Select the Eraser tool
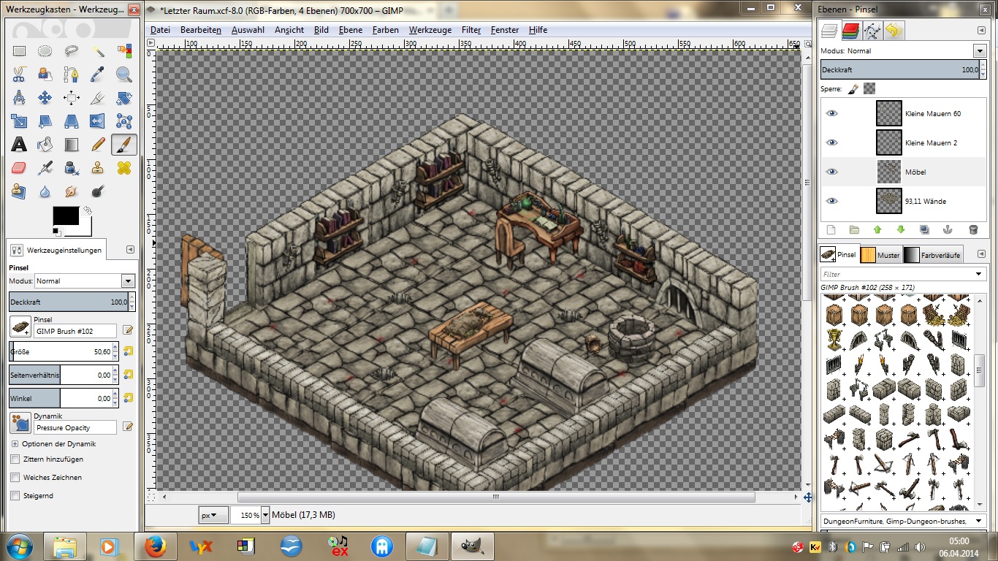Viewport: 998px width, 561px height. (x=19, y=167)
